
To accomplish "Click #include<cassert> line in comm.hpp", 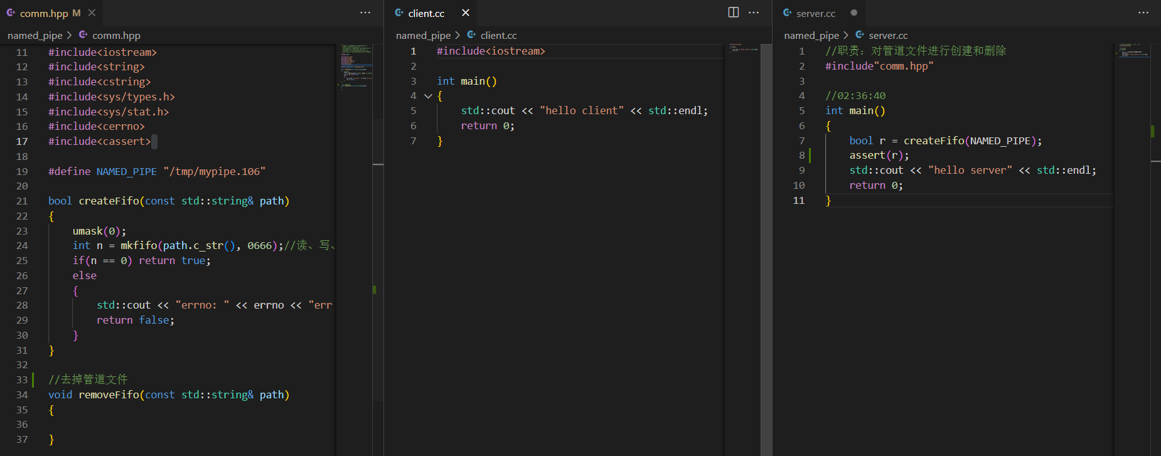I will (100, 141).
